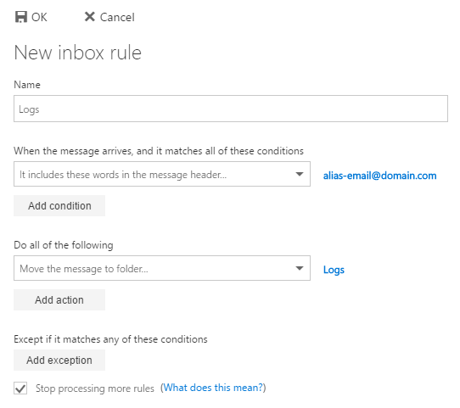Screen dimensions: 460x408
Task: Click the Name label above the text field
Action: 27,85
